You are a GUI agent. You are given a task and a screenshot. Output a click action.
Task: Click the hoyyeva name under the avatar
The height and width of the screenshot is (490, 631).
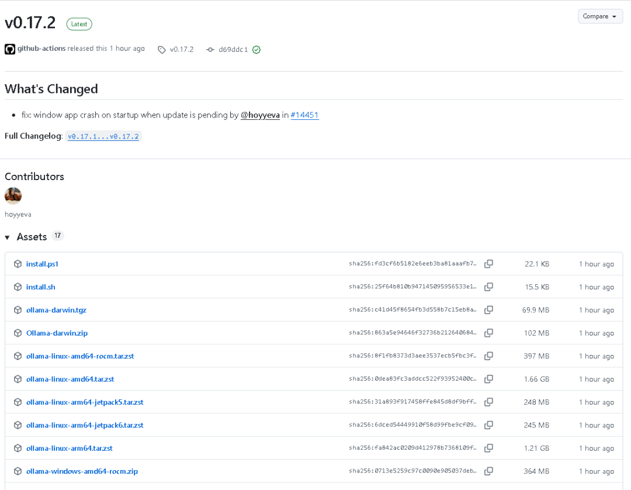click(18, 214)
